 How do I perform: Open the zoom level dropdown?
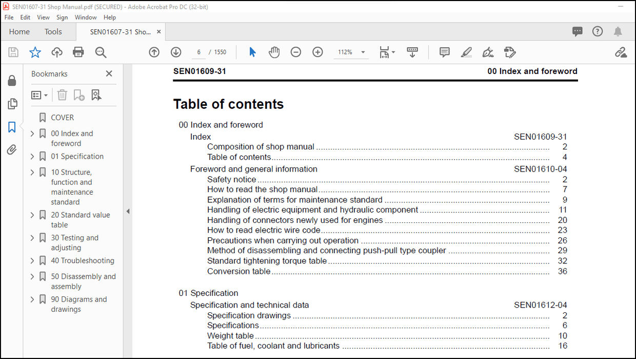(363, 52)
